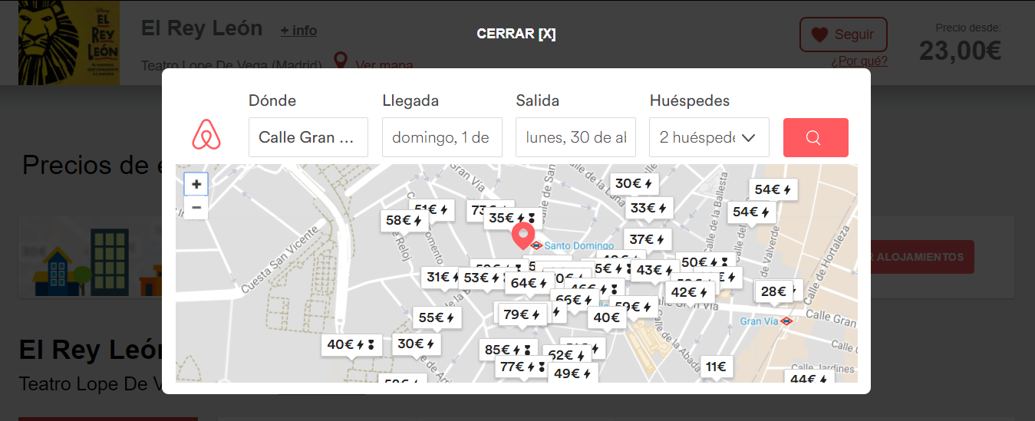Open the Llegada arrival date field
The image size is (1035, 421).
point(441,137)
